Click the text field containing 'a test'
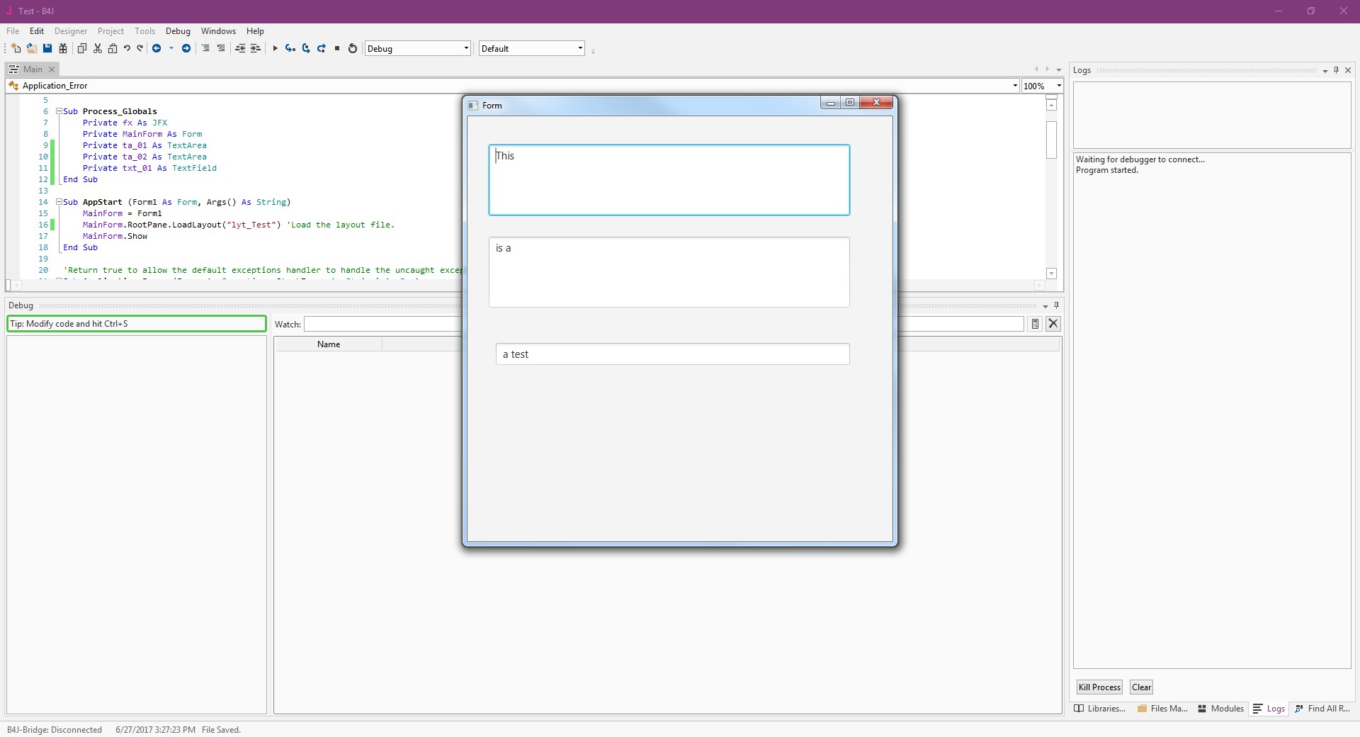Viewport: 1360px width, 737px height. click(673, 354)
